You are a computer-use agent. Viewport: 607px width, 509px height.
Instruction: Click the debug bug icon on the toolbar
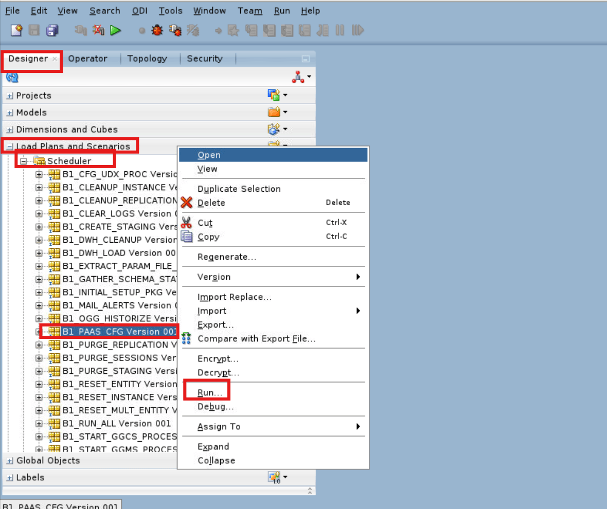pyautogui.click(x=157, y=30)
